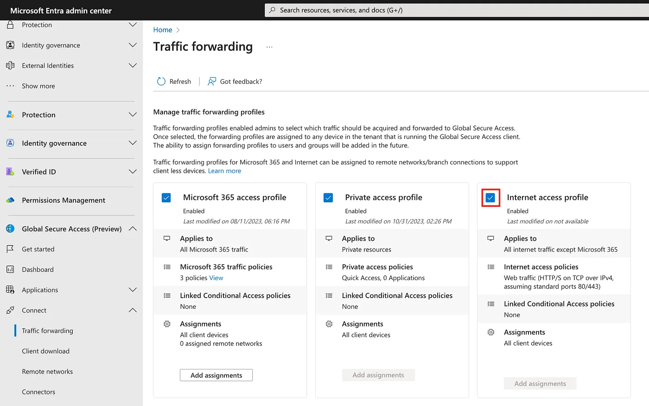View the Microsoft 365 traffic policies link

216,278
